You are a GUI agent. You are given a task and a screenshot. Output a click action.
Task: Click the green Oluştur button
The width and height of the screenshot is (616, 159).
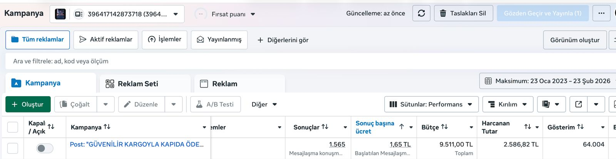click(28, 104)
